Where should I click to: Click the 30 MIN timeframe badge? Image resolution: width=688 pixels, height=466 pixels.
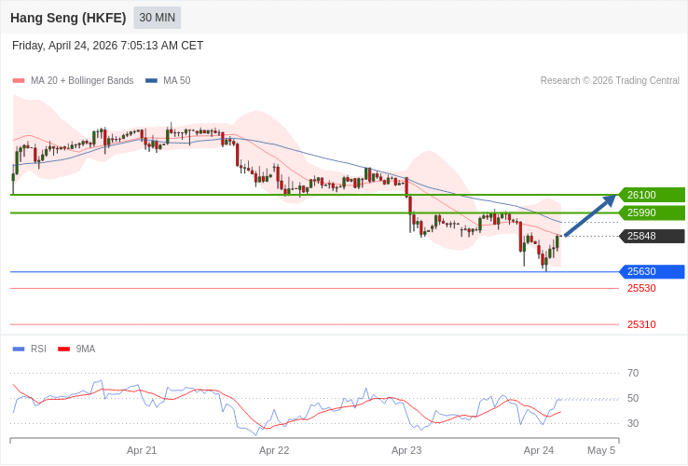click(157, 18)
